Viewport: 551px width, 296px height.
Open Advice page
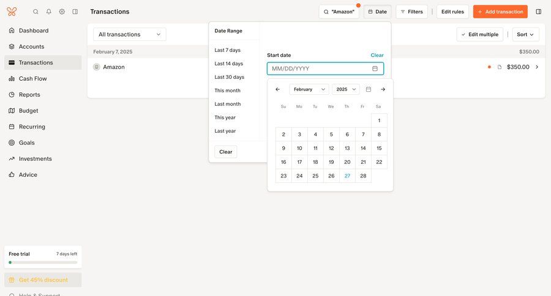tap(43, 174)
